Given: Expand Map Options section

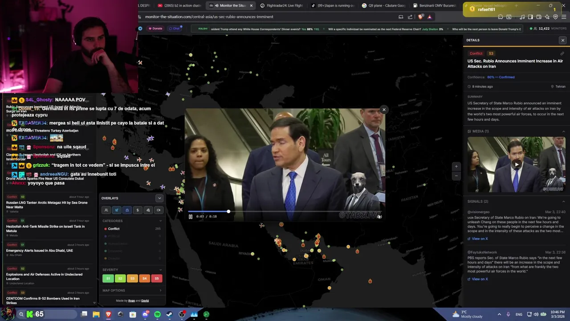Looking at the screenshot, I should pos(132,290).
